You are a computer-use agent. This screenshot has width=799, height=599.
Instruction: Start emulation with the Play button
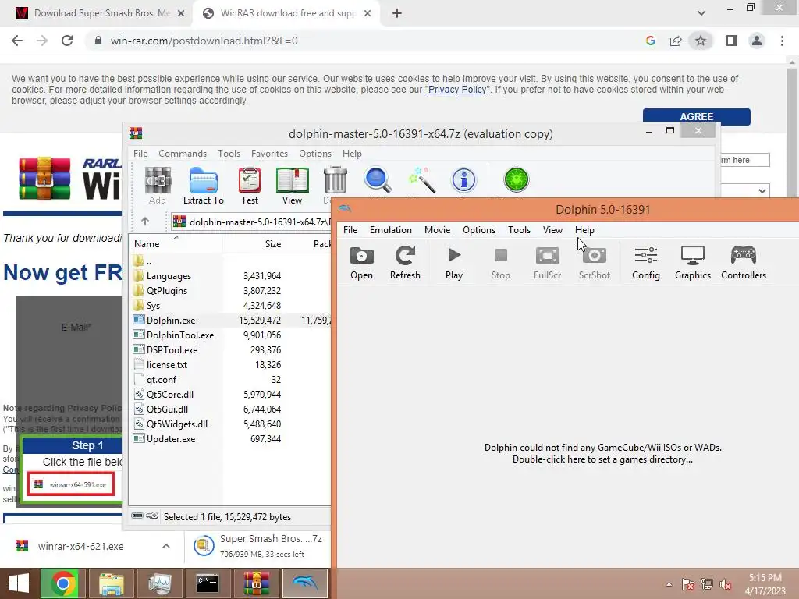(x=454, y=262)
